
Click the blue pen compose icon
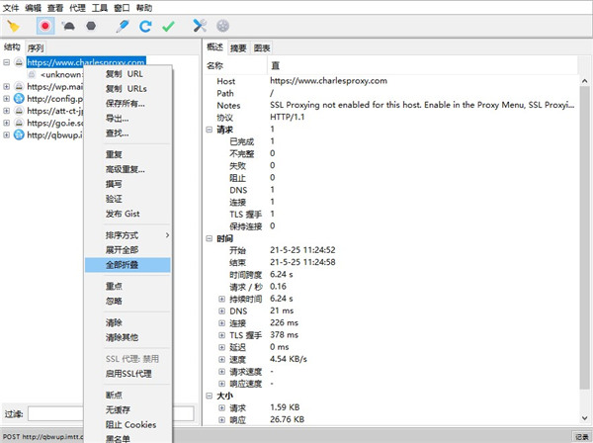point(123,25)
